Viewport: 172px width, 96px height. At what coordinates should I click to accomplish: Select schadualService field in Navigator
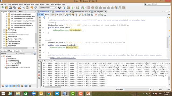click(x=19, y=67)
